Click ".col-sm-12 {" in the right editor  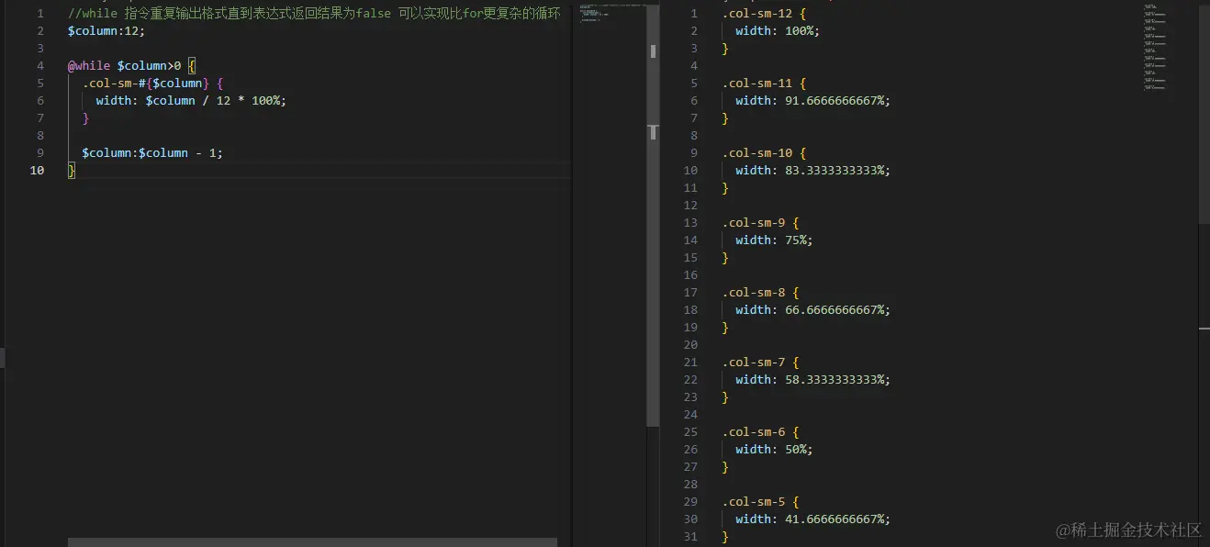[x=764, y=14]
